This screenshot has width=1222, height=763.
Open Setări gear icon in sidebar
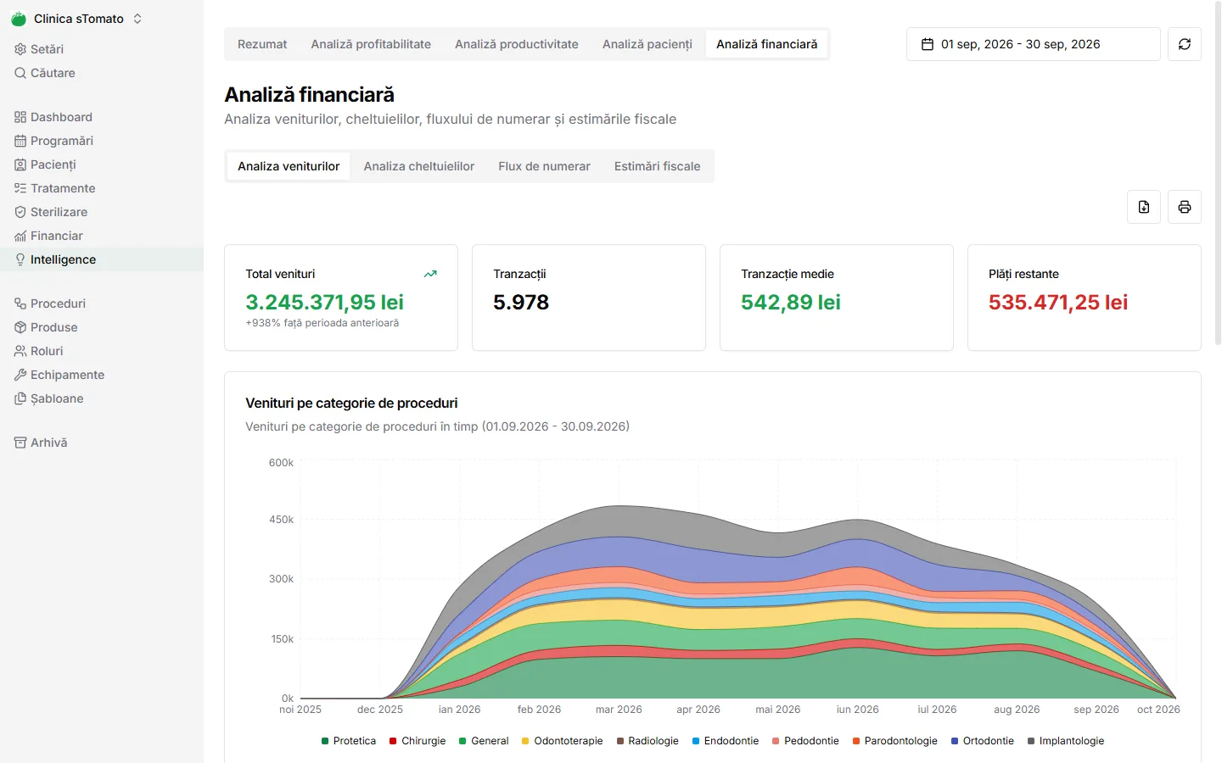click(20, 49)
